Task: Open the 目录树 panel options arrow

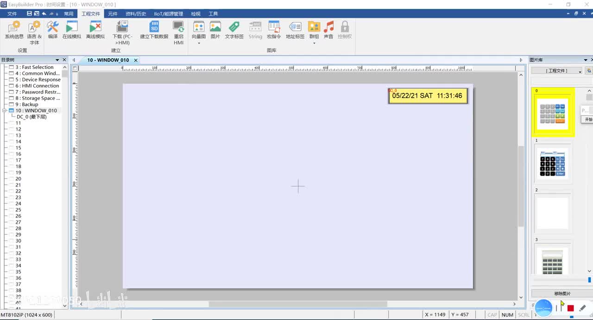Action: (57, 60)
